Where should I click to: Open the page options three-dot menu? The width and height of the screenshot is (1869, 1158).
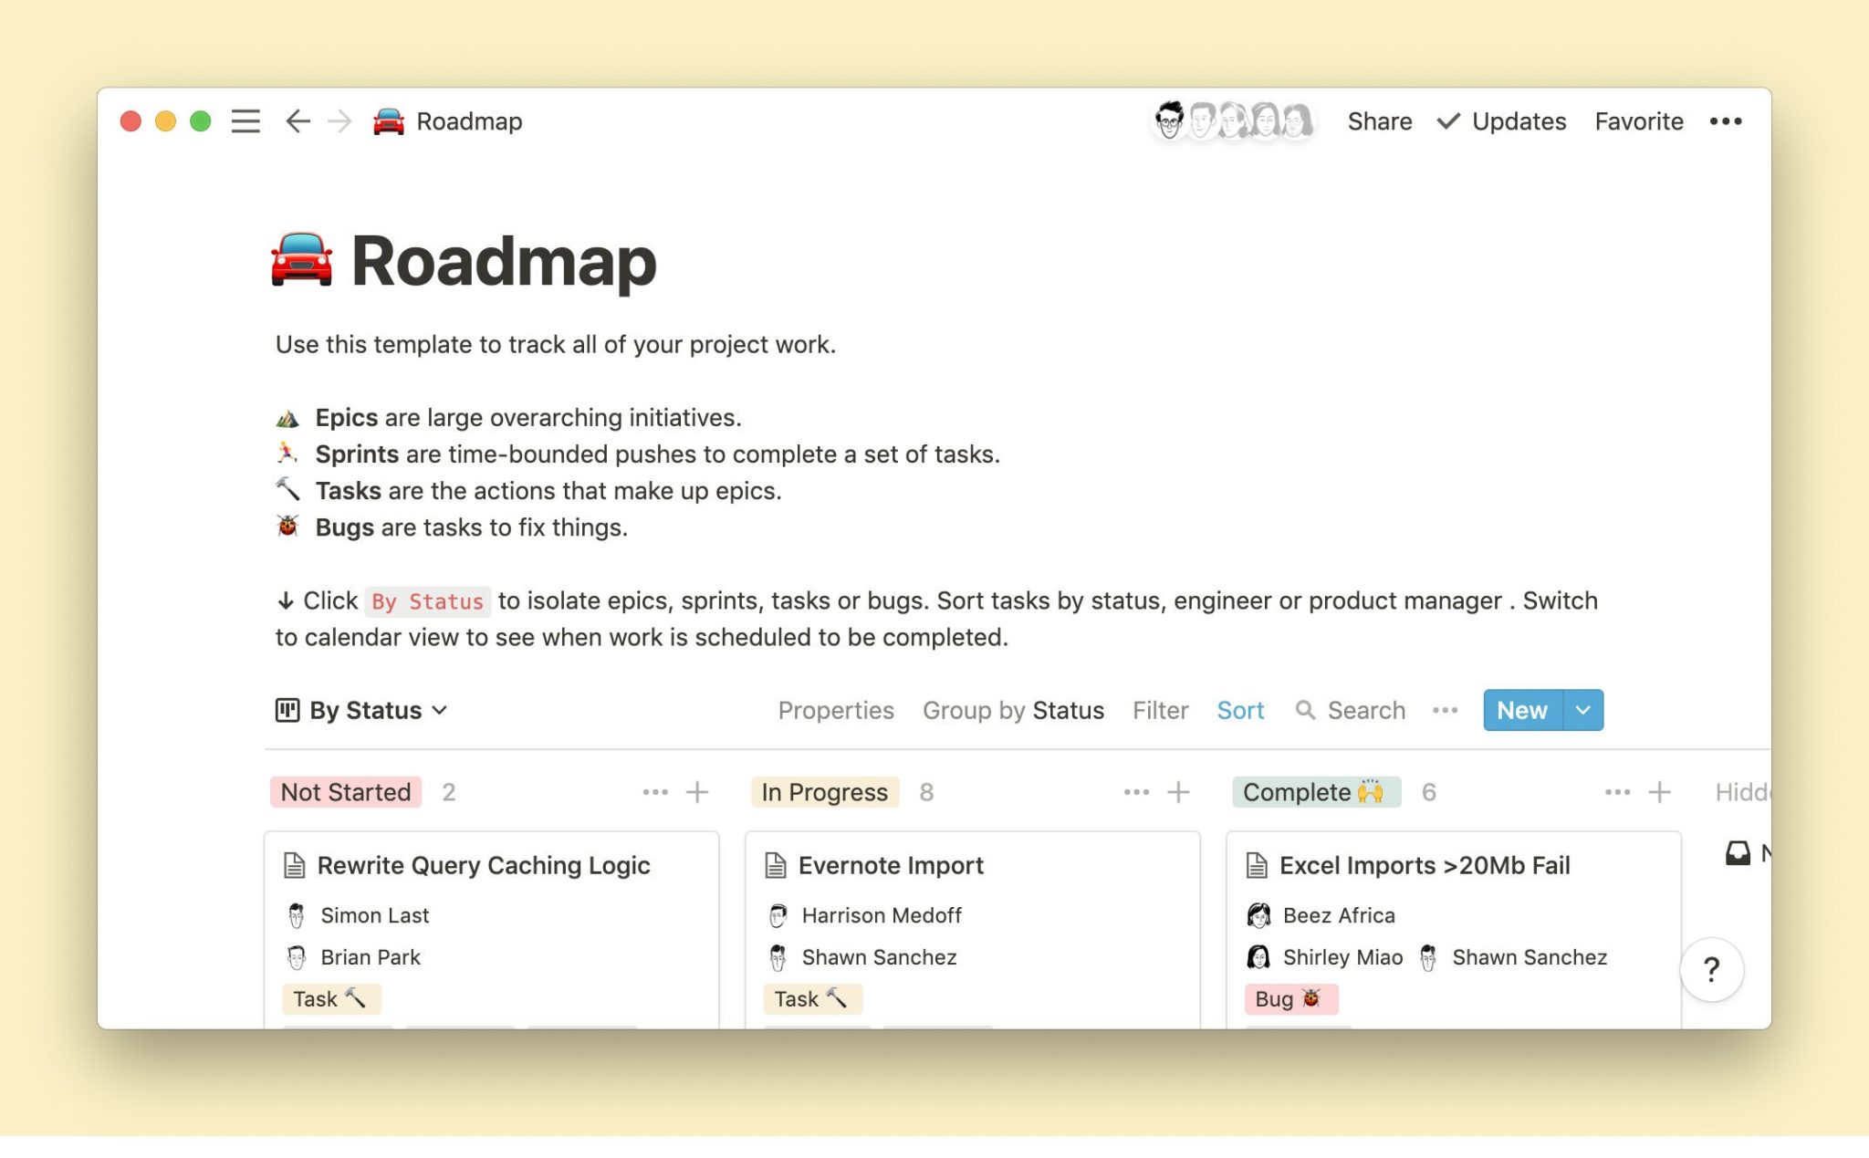click(x=1725, y=121)
